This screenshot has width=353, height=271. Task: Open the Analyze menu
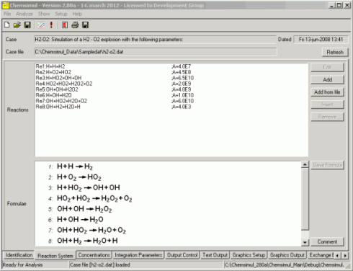click(24, 14)
